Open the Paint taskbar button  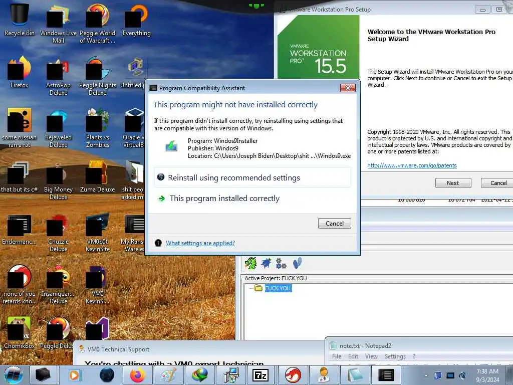168,375
